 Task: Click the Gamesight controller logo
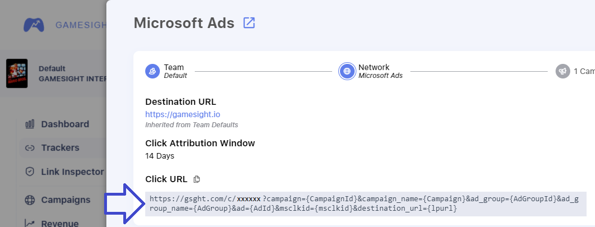click(x=34, y=25)
